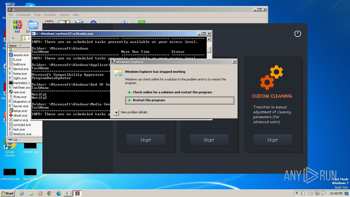Close the Windows Explorer error dialog
Viewport: 350px width, 197px height.
click(234, 62)
